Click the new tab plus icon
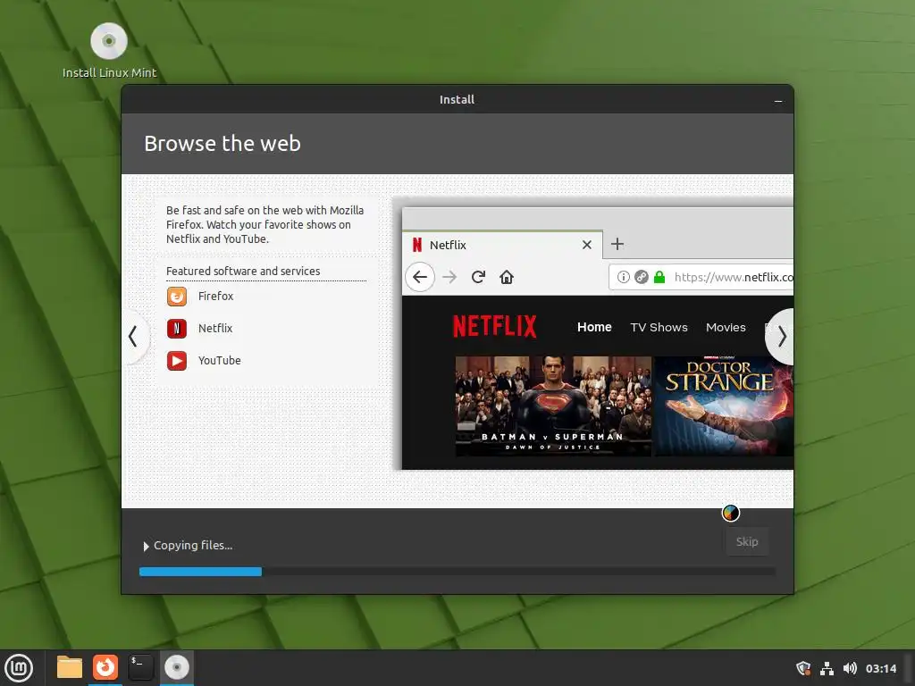The height and width of the screenshot is (686, 915). point(617,244)
